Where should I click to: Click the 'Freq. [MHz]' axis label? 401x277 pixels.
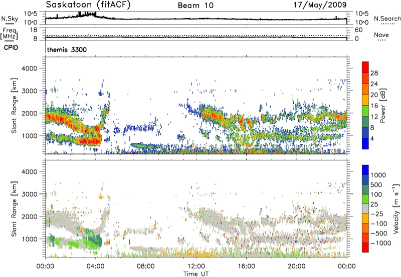tap(9, 34)
